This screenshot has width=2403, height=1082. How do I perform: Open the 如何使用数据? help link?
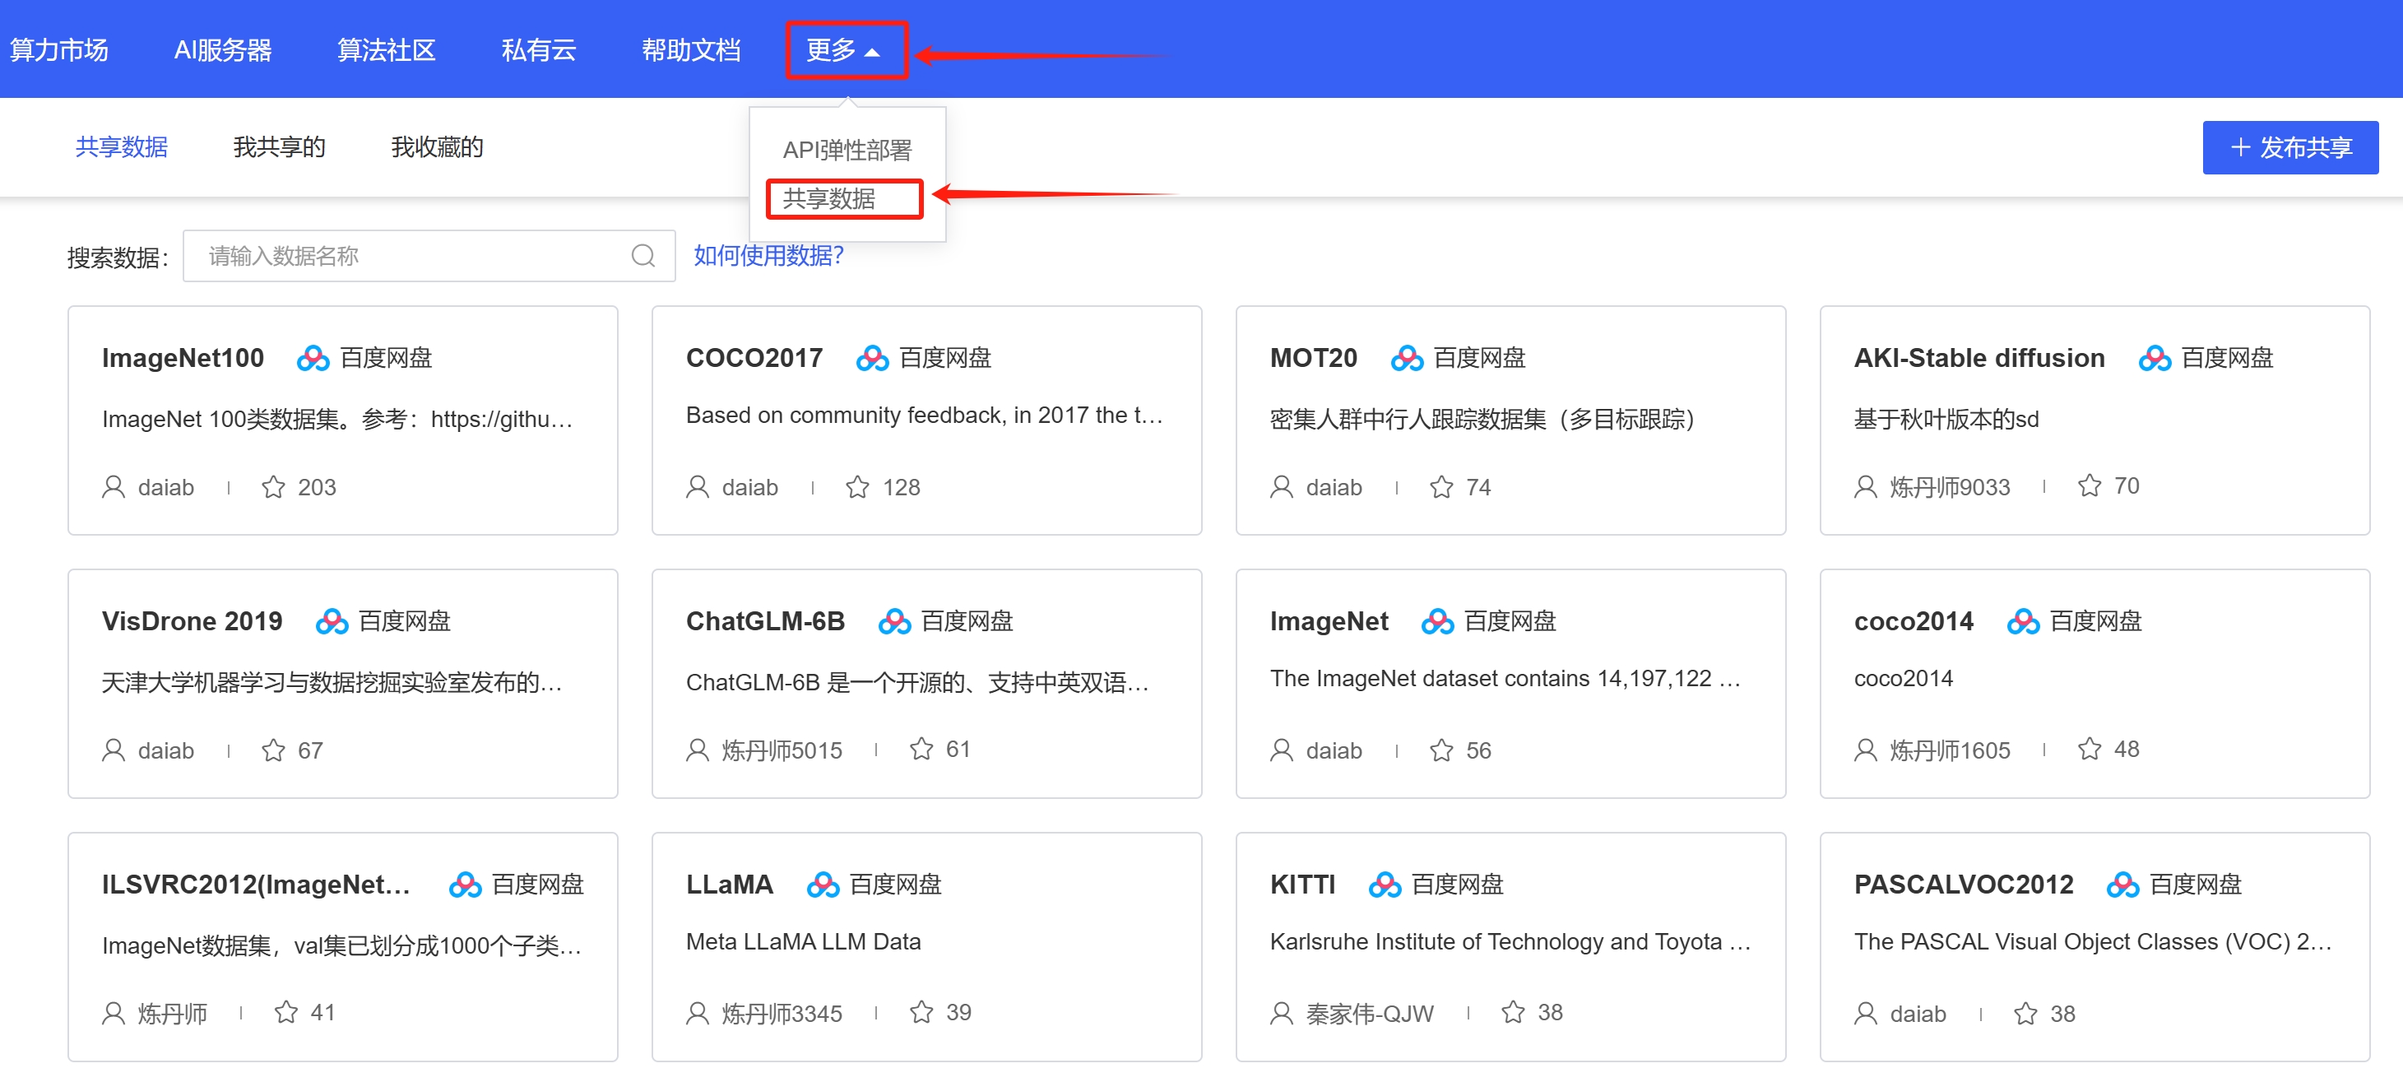pyautogui.click(x=768, y=256)
